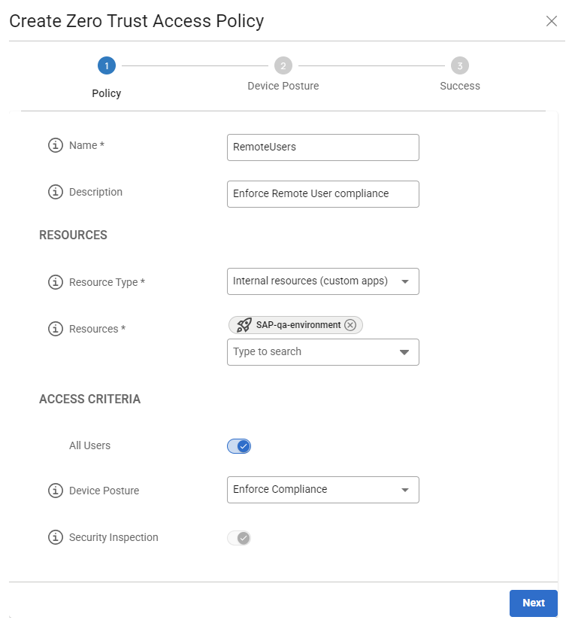Remove the SAP-qa-environment resource chip
575x626 pixels.
(x=350, y=325)
